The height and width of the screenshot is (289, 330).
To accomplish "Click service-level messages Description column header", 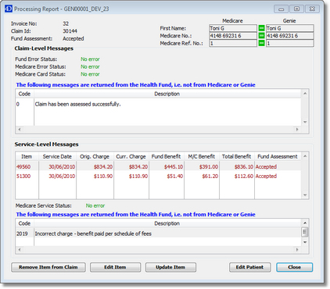I will [167, 223].
